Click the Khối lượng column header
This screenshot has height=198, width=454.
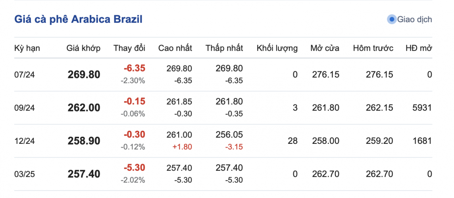click(x=277, y=48)
